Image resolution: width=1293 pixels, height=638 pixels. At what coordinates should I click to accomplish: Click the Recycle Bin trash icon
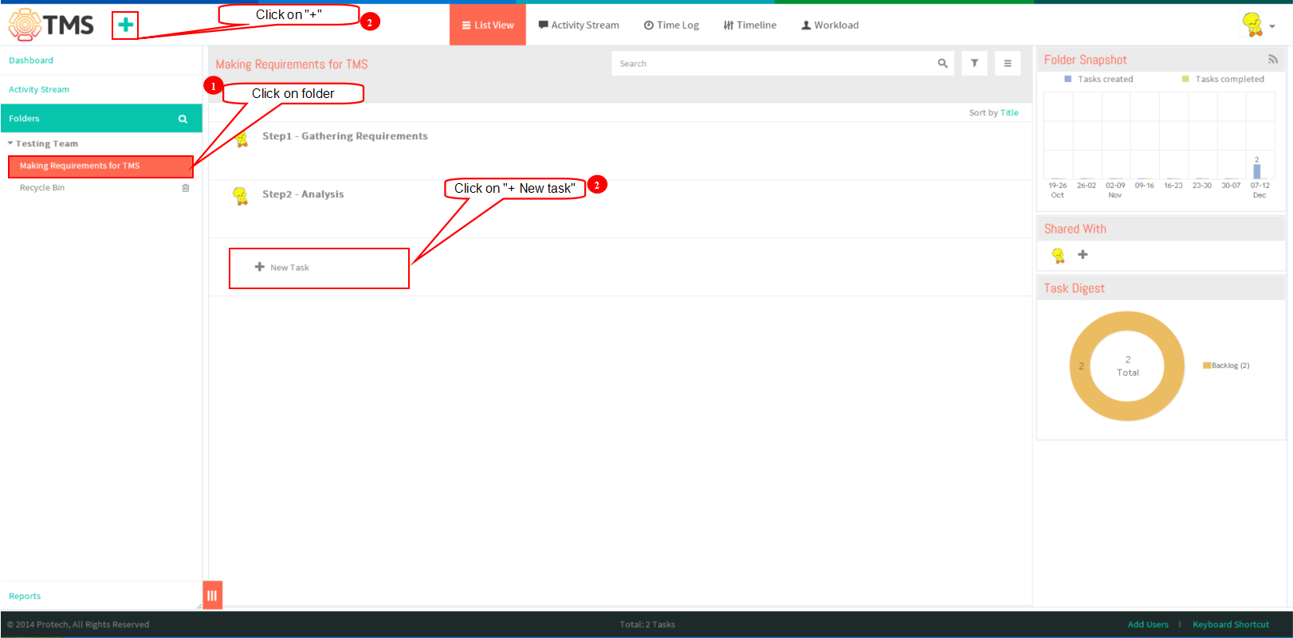[186, 188]
